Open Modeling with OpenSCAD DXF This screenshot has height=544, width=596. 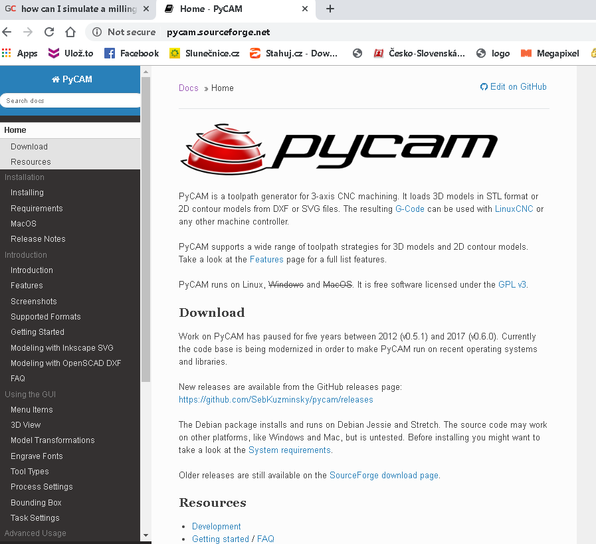(x=66, y=363)
